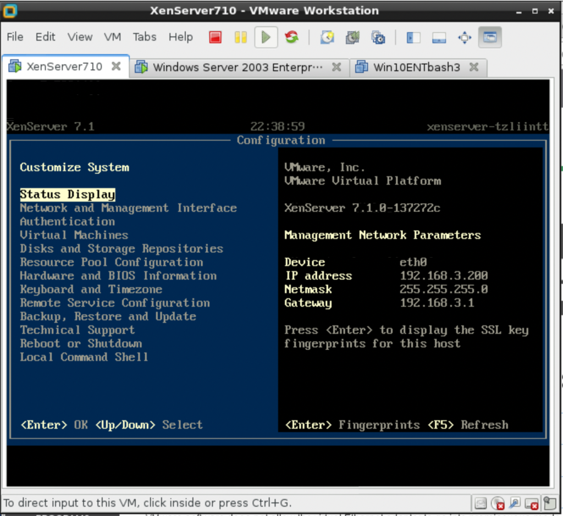The width and height of the screenshot is (563, 516).
Task: Revert to snapshot using the revert icon
Action: pos(352,37)
